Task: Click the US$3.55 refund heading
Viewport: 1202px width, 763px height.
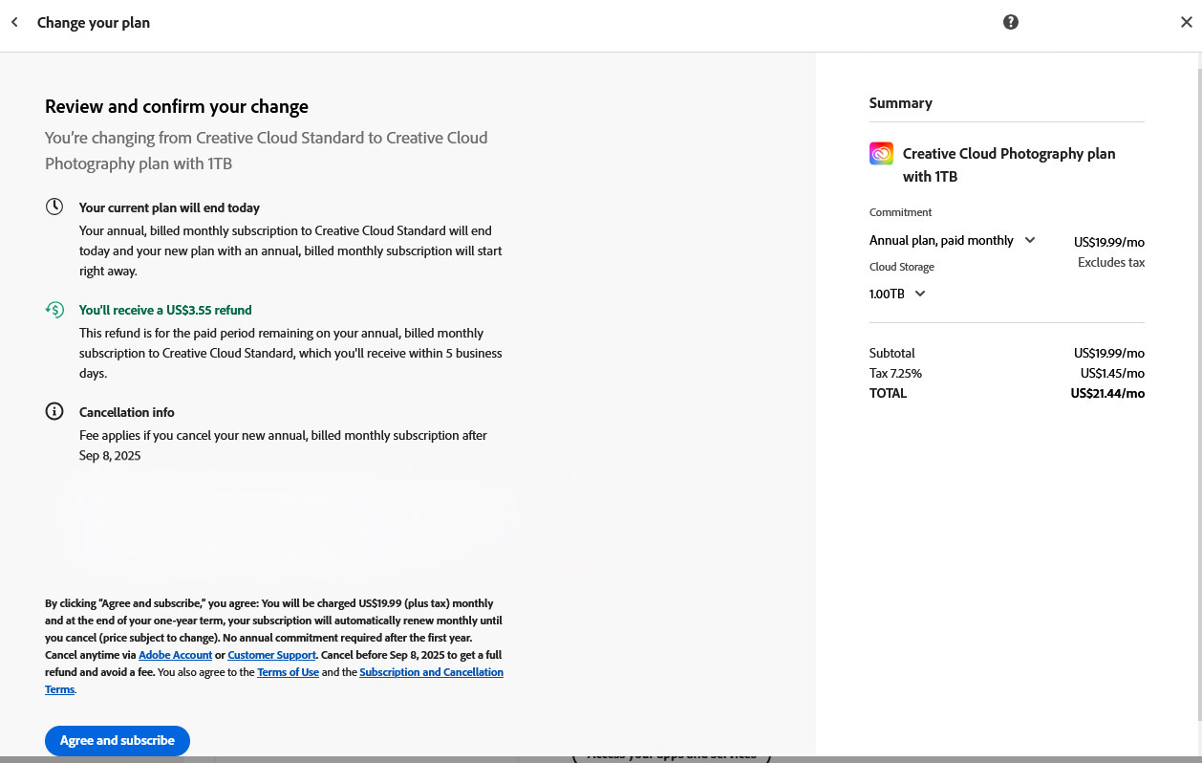Action: 165,310
